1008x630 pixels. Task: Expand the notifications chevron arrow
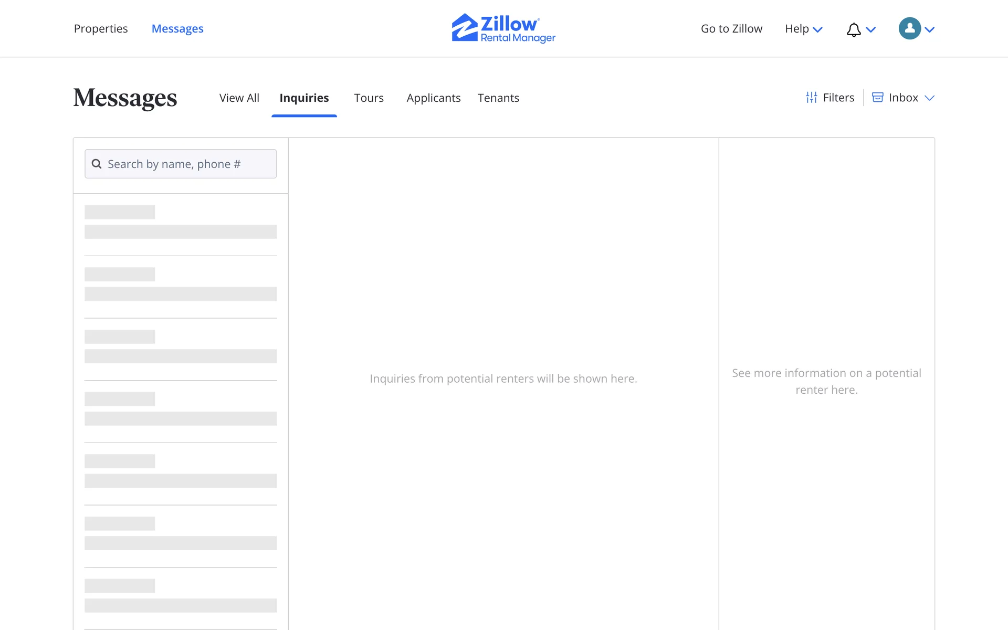(x=871, y=29)
